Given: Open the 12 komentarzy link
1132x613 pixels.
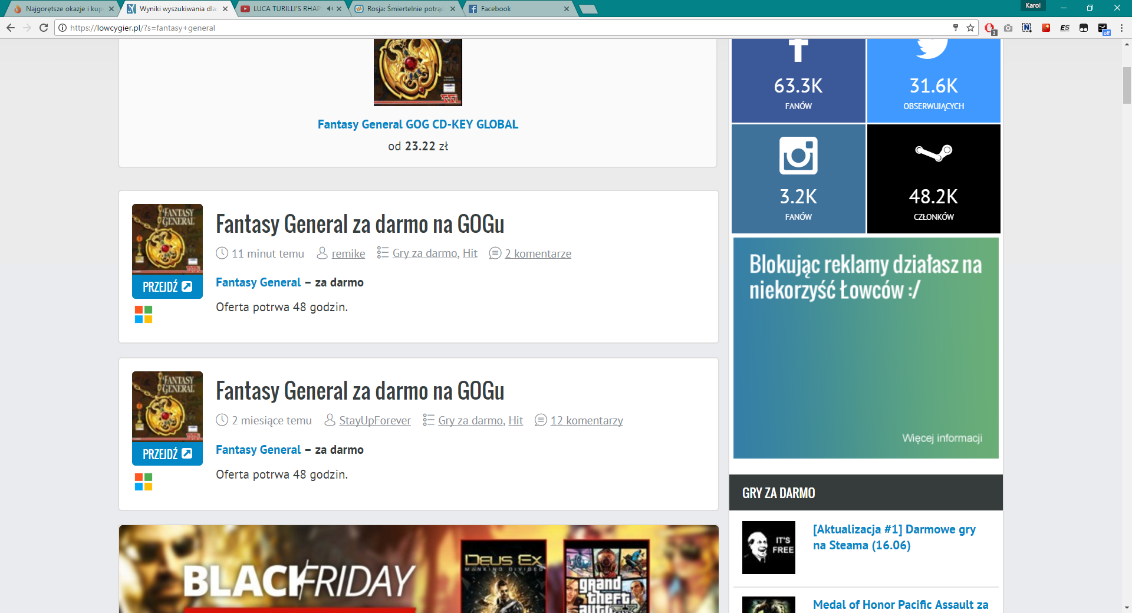Looking at the screenshot, I should (587, 420).
